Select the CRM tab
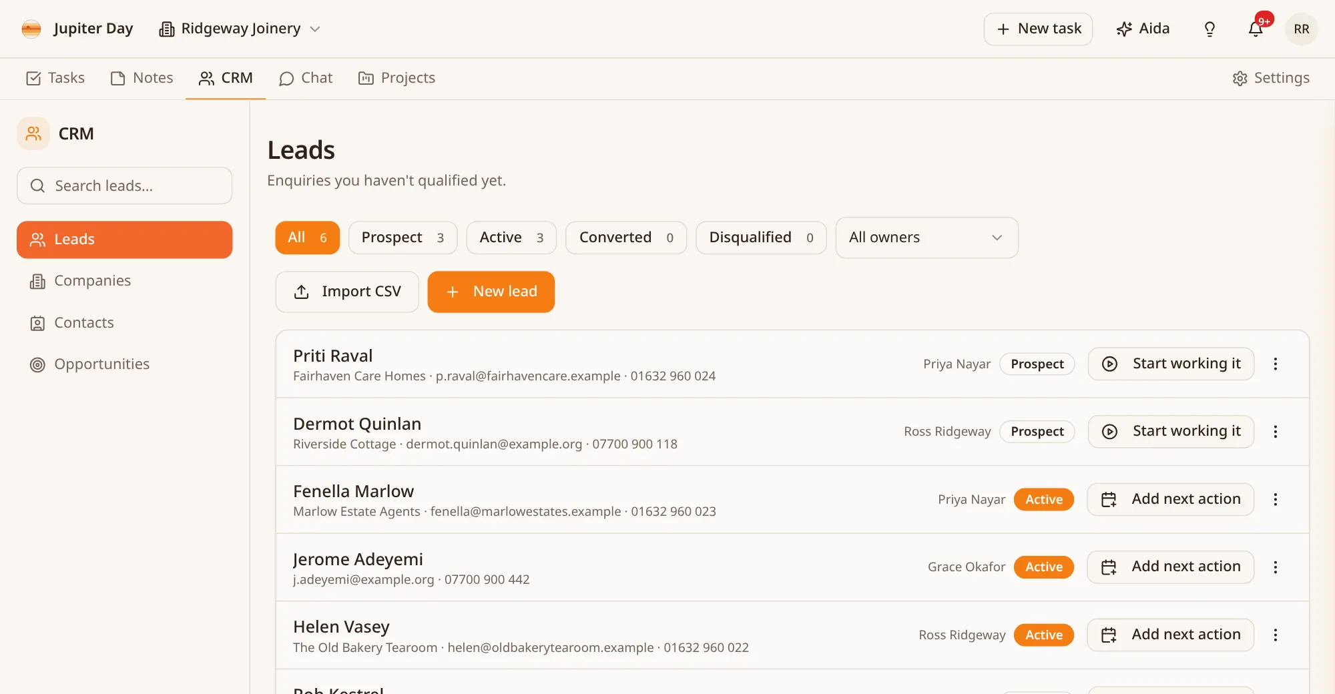Image resolution: width=1335 pixels, height=694 pixels. 226,78
